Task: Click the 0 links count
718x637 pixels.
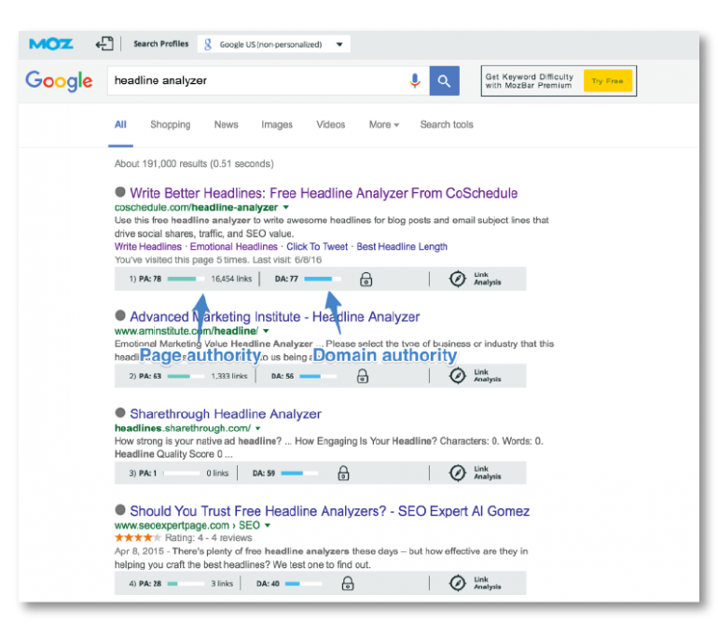Action: pyautogui.click(x=217, y=473)
